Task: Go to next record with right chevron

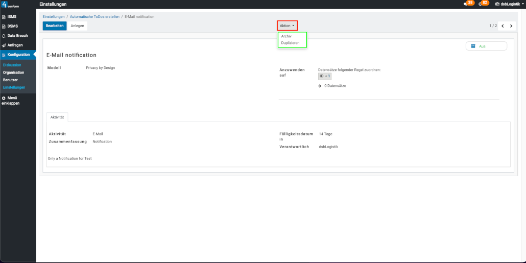Action: coord(511,26)
